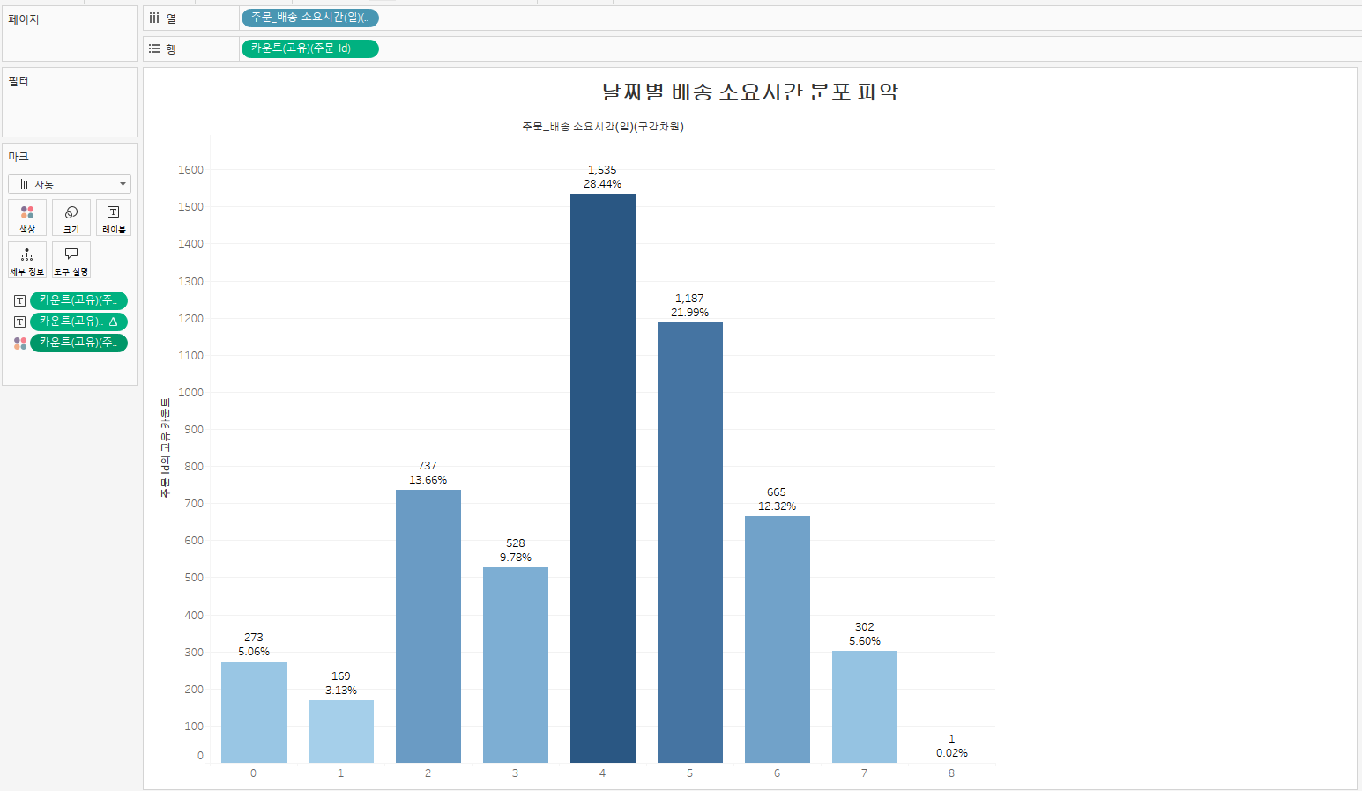This screenshot has width=1362, height=791.
Task: Click the Filters (필터) shelf header
Action: click(19, 81)
